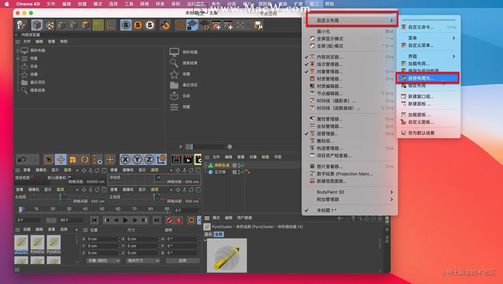
Task: Click the Undo arrow icon
Action: [22, 160]
